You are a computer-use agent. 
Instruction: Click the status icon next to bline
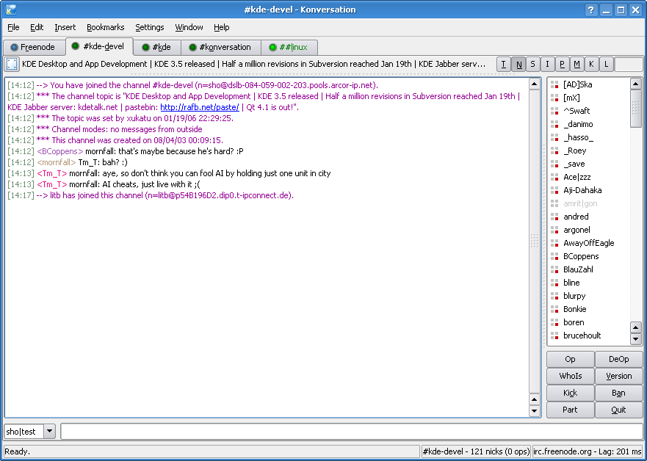(x=554, y=283)
